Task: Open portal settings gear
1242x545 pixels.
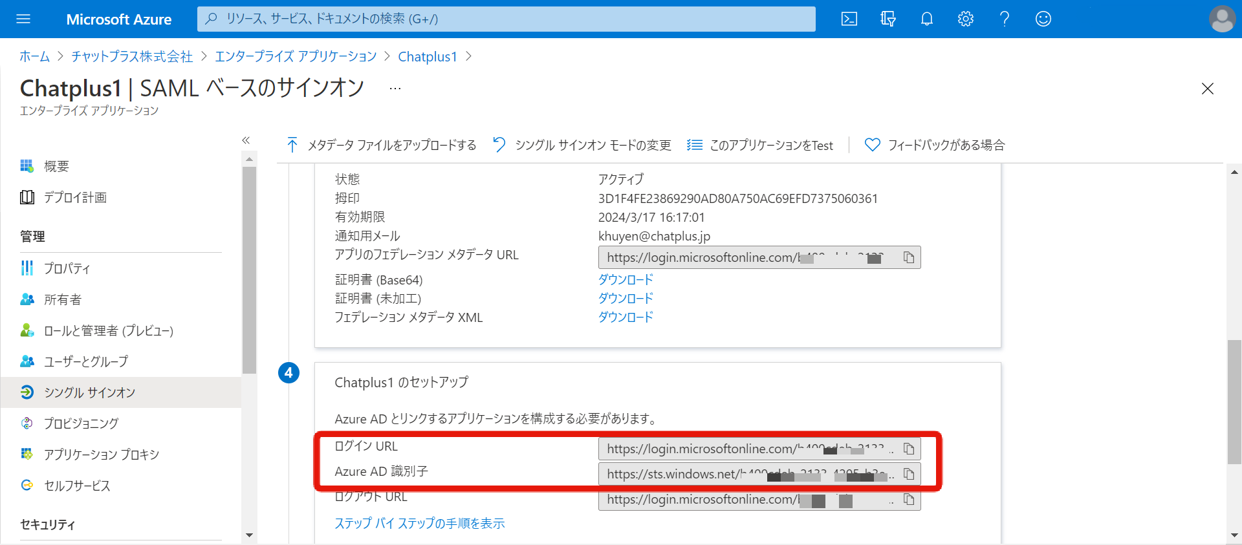Action: coord(966,19)
